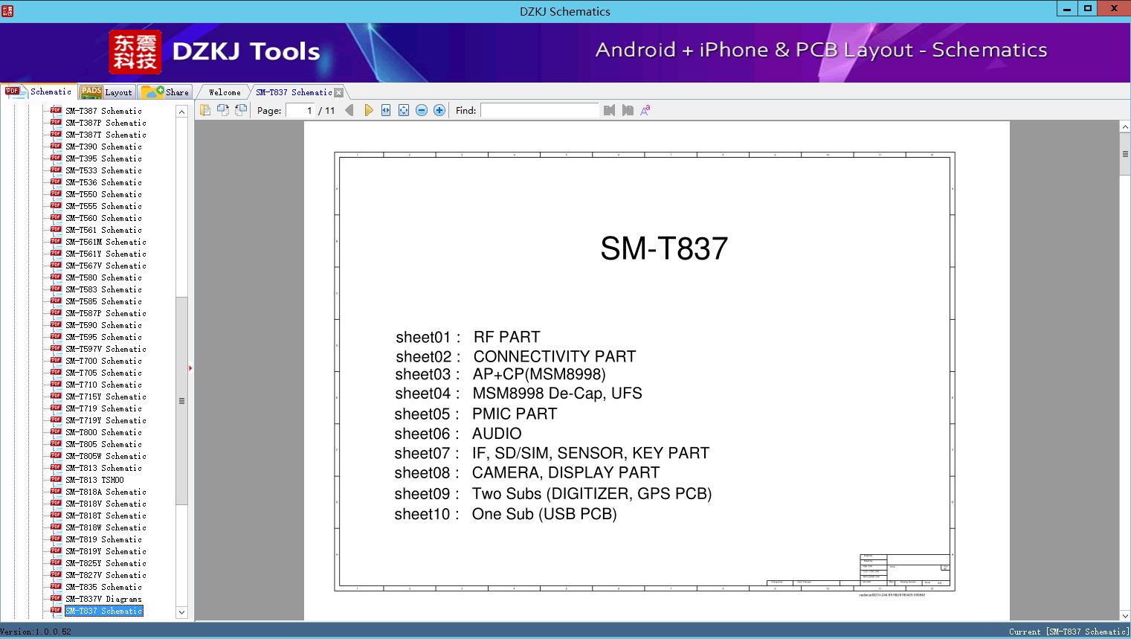
Task: Click 'sheet05 : PMIC PART' text line
Action: (x=476, y=414)
